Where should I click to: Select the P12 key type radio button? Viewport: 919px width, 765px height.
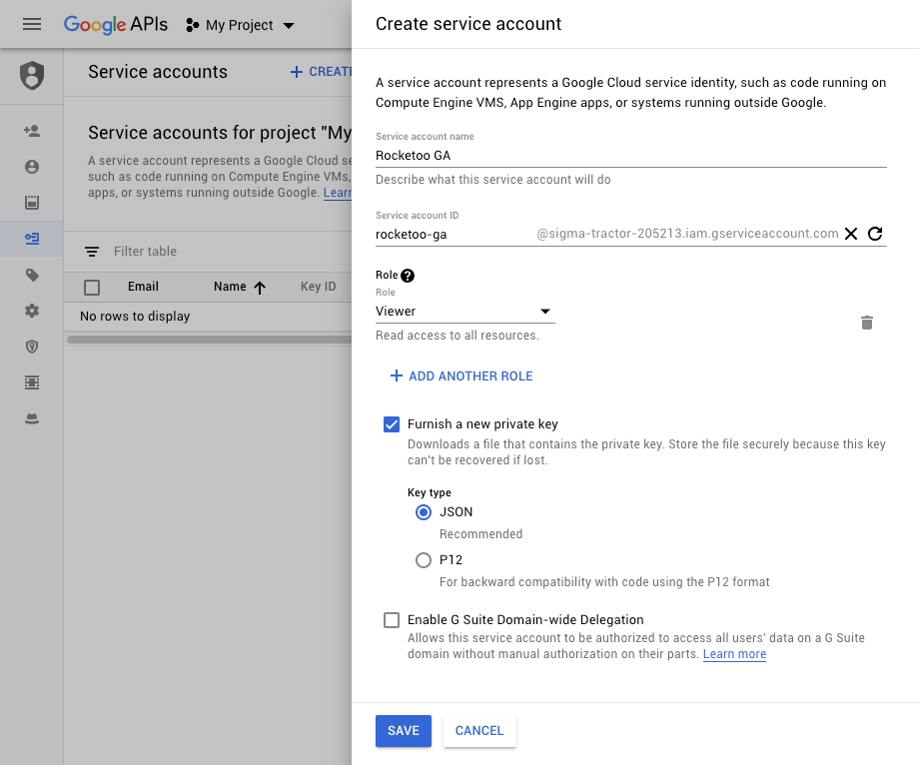tap(423, 560)
